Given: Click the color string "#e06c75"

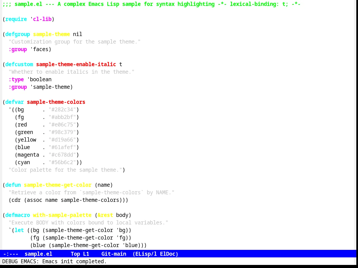Looking at the screenshot, I should point(62,125).
